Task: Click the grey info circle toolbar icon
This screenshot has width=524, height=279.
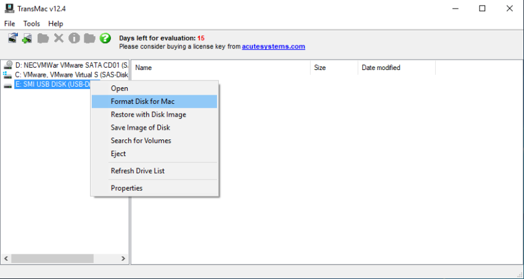Action: tap(74, 38)
